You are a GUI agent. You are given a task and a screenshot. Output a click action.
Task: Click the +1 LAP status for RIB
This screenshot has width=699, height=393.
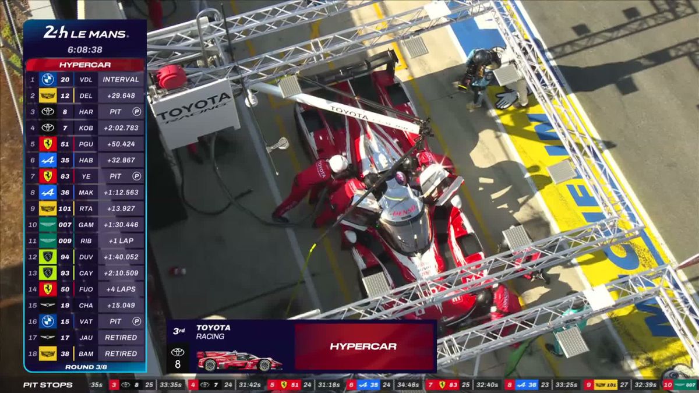pos(121,240)
